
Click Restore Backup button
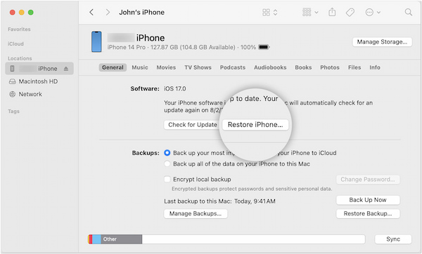pyautogui.click(x=368, y=214)
